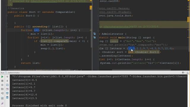Click console line letters[4]=12.6
190x107 pixels.
click(25, 95)
